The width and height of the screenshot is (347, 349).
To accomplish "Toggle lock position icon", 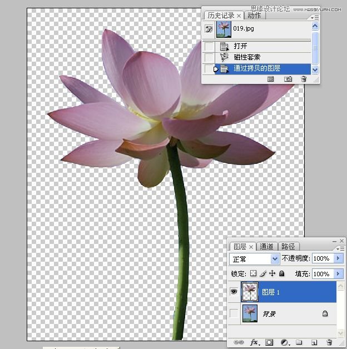I will coord(272,273).
